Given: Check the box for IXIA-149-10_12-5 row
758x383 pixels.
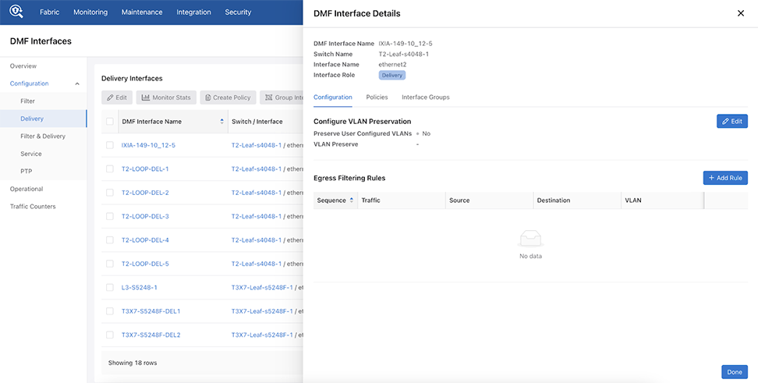Looking at the screenshot, I should pos(110,145).
